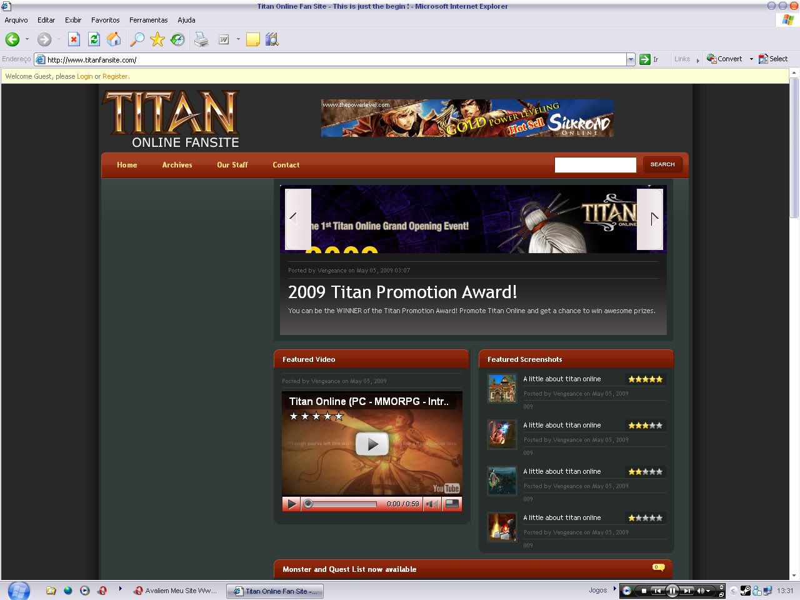Rate the five-star screenshot stars
This screenshot has width=800, height=600.
tap(645, 379)
